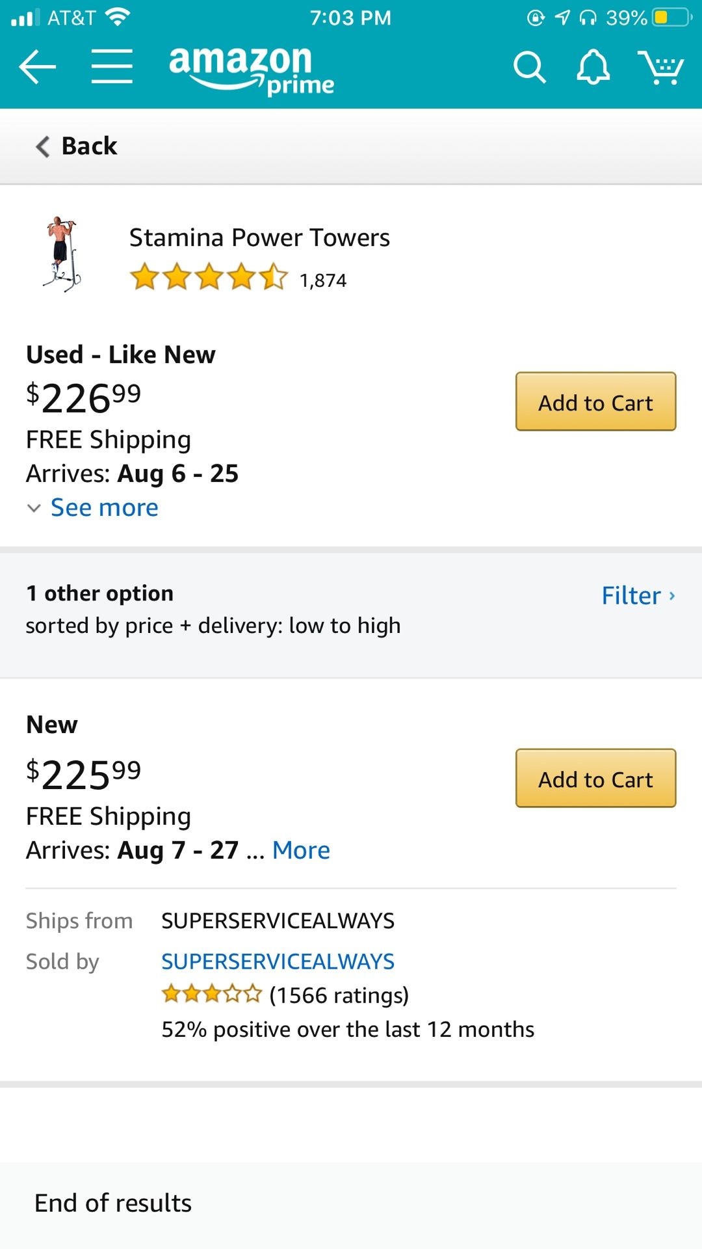The image size is (702, 1249).
Task: Tap the battery indicator in status bar
Action: 671,18
